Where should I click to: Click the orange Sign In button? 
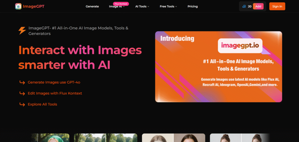pos(277,6)
